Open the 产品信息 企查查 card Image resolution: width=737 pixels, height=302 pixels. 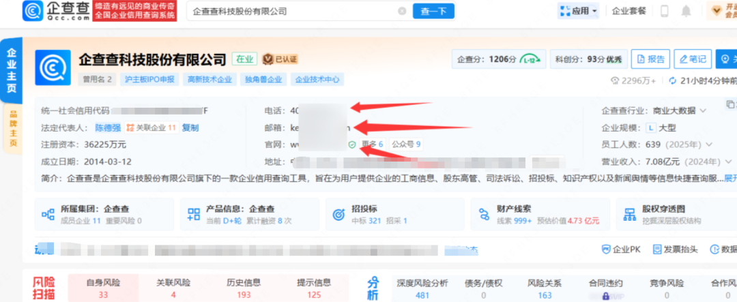click(x=250, y=214)
